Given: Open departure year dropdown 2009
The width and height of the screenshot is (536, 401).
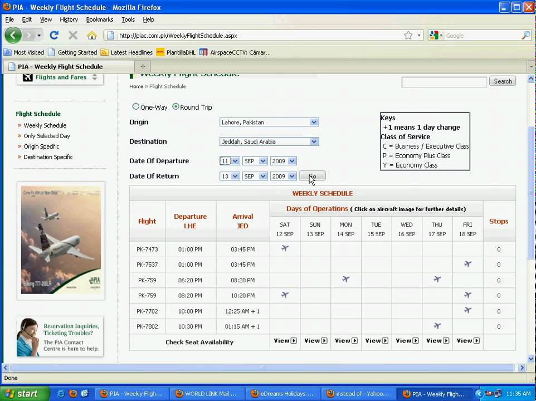Looking at the screenshot, I should [284, 161].
